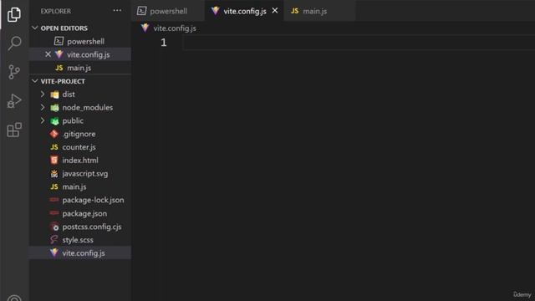Open the package-lock.json file
This screenshot has height=301, width=535.
(80, 200)
